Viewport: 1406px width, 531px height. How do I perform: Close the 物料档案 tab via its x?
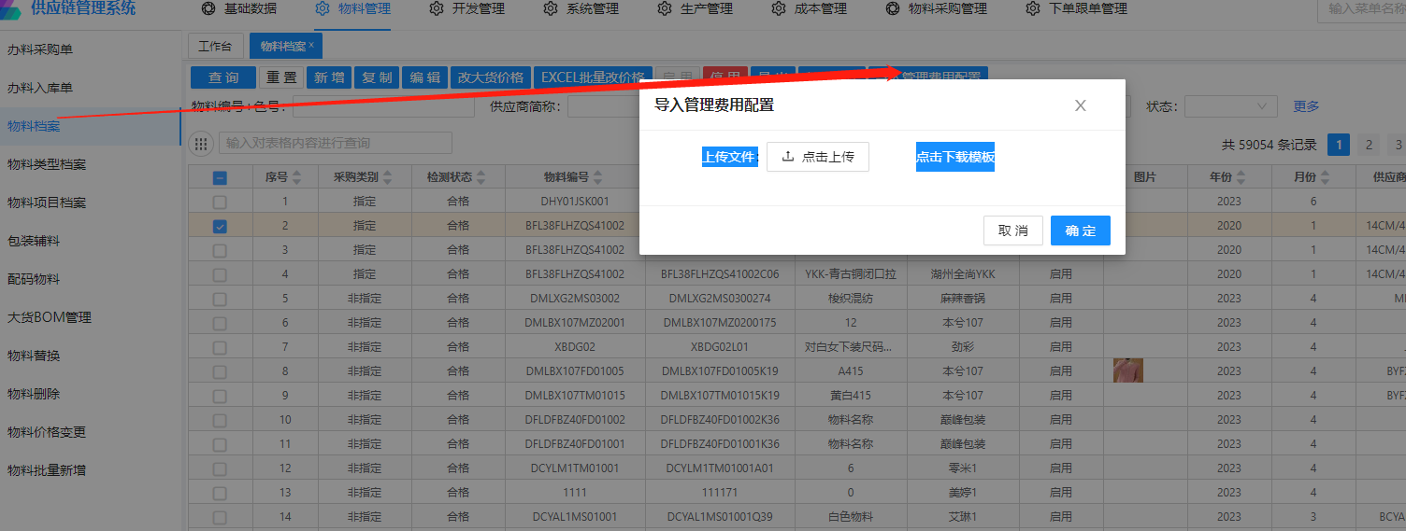311,45
